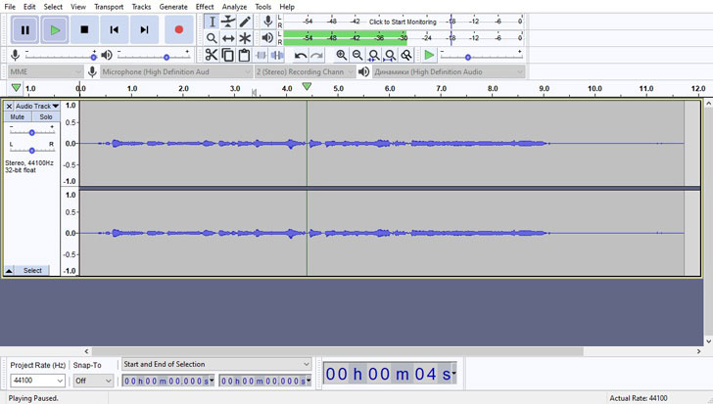Expand the Project Rate 44100 dropdown
Viewport: 713px width, 404px height.
(37, 381)
